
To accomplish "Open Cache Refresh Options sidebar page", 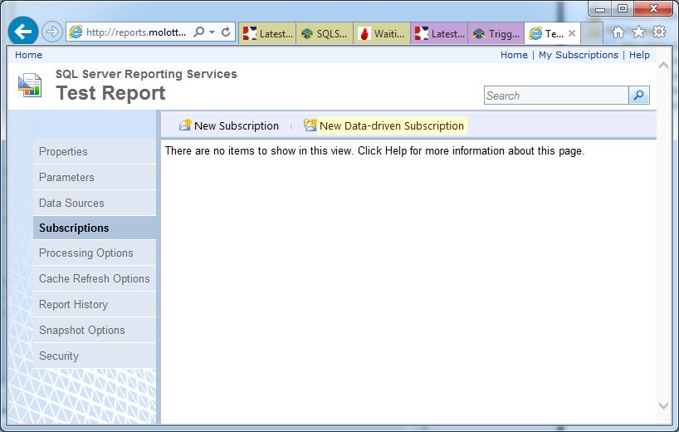I will (x=95, y=278).
